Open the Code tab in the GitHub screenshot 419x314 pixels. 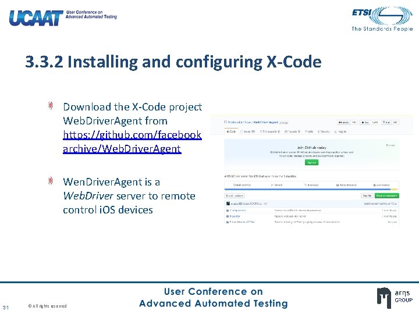point(231,131)
